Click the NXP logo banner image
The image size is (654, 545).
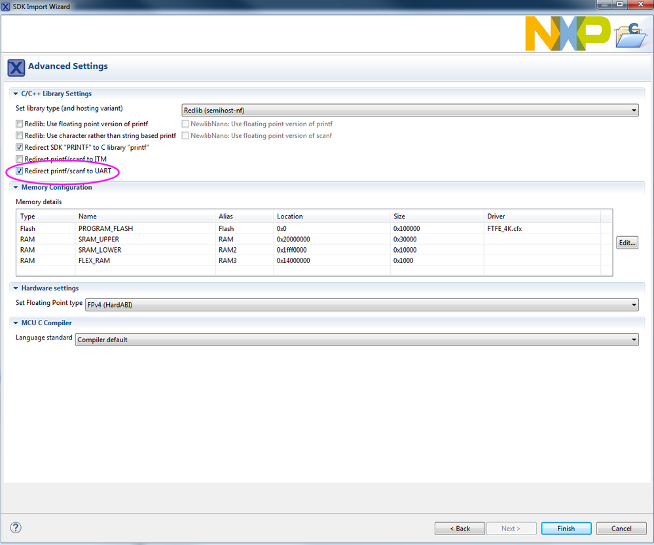click(x=567, y=34)
